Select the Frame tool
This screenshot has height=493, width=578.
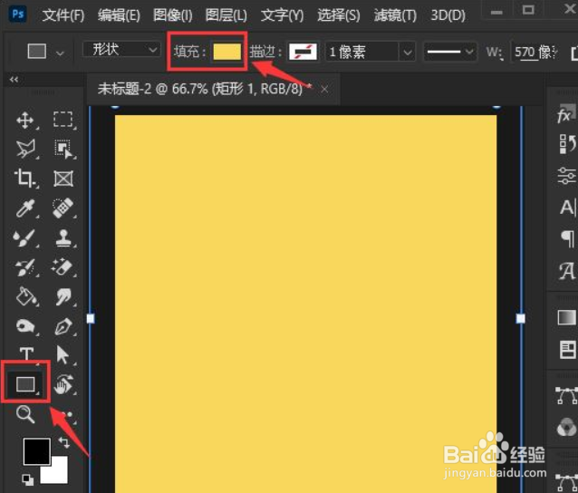click(63, 179)
